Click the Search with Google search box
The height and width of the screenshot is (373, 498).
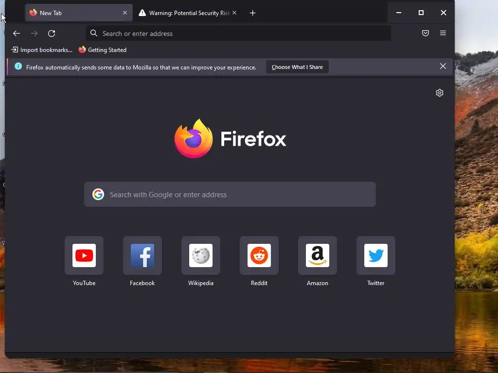click(230, 194)
